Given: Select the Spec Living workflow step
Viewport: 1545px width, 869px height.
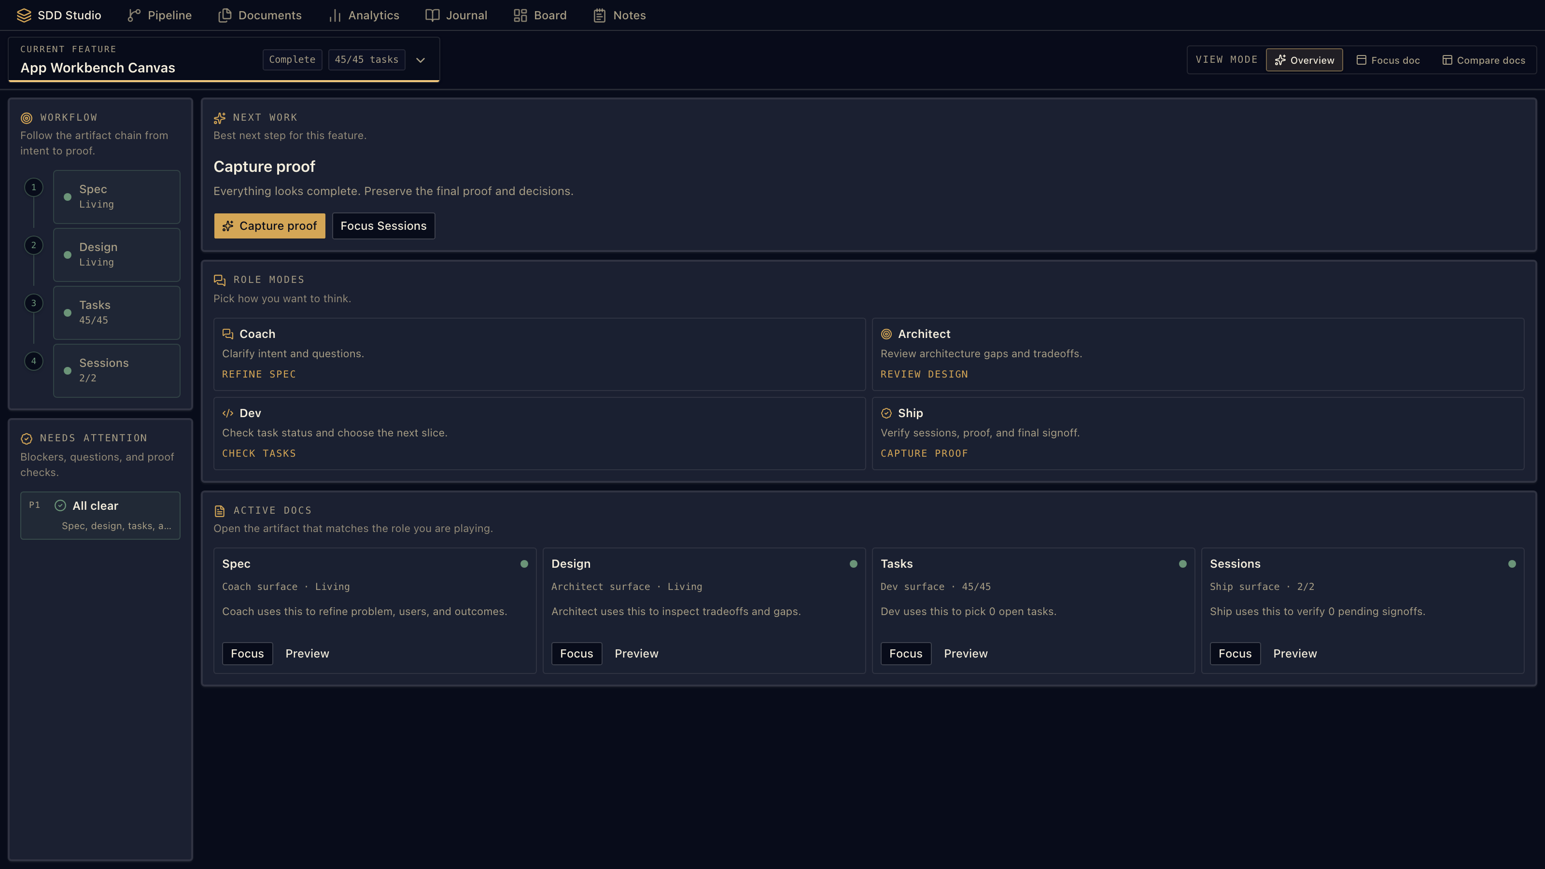Looking at the screenshot, I should pyautogui.click(x=116, y=196).
